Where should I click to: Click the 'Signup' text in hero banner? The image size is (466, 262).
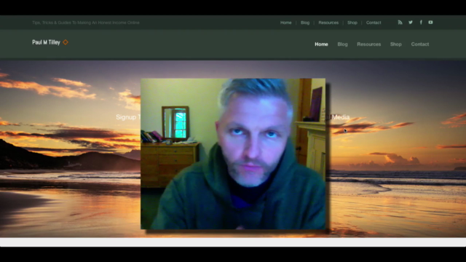point(126,117)
